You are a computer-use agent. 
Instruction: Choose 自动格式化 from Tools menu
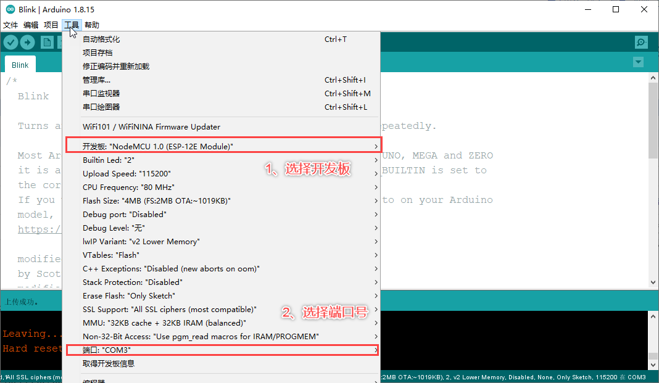221,39
